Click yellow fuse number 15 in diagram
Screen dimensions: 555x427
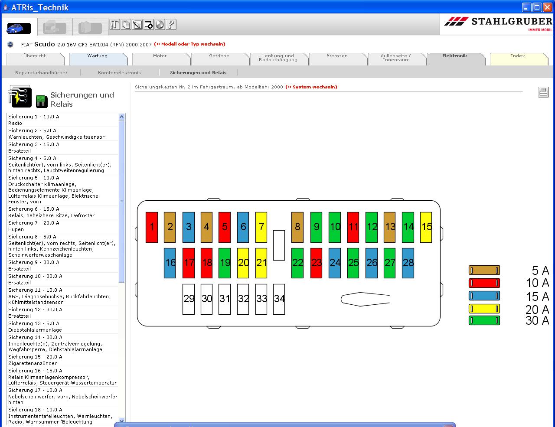click(x=426, y=227)
